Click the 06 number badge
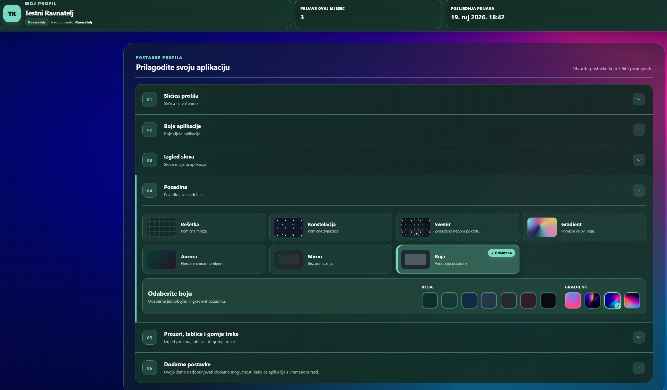 coord(150,368)
